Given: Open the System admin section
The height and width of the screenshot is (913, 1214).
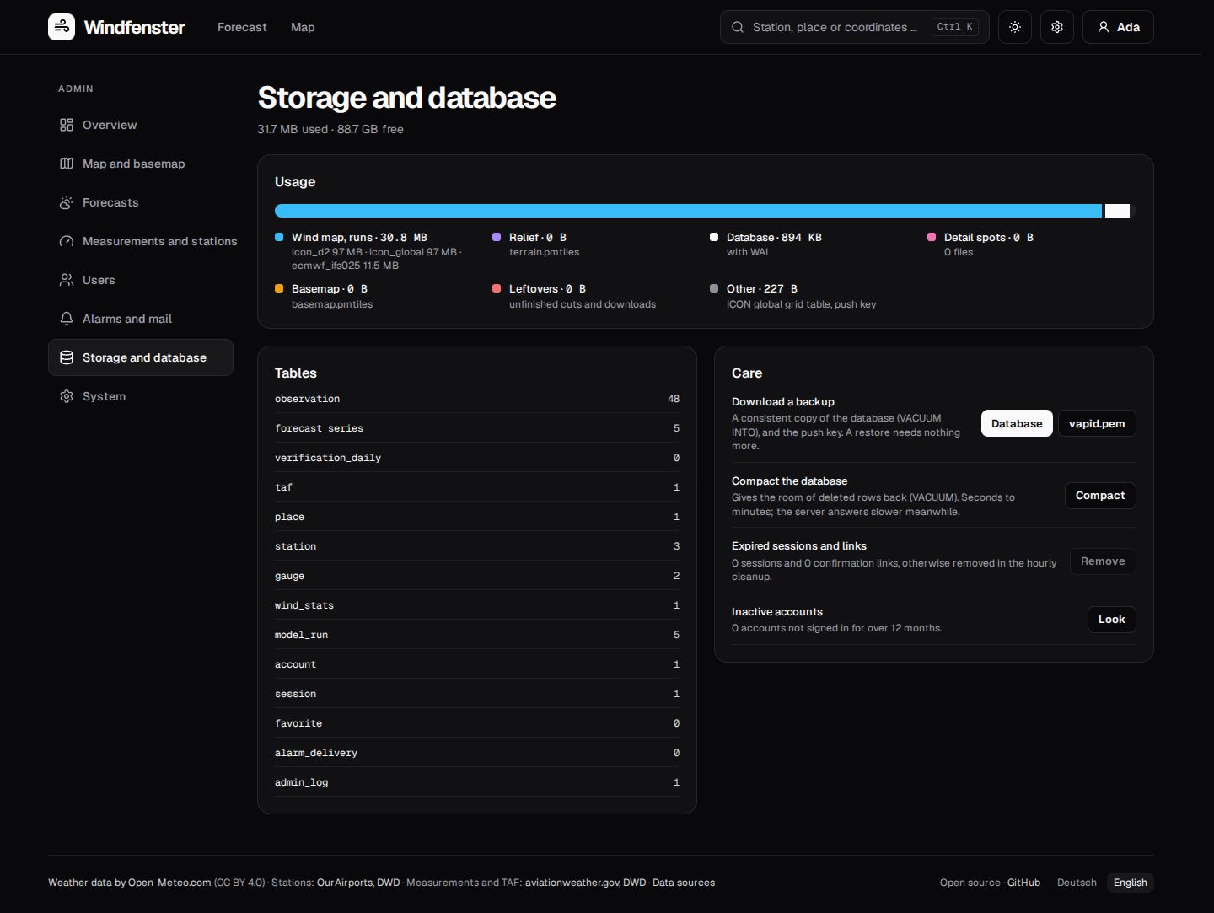Looking at the screenshot, I should click(x=141, y=396).
